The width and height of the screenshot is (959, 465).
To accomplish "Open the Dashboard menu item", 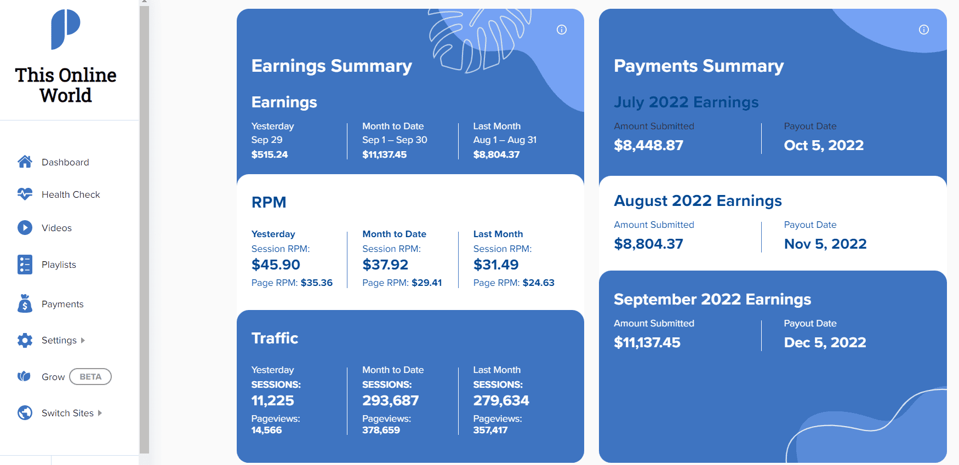I will (65, 162).
